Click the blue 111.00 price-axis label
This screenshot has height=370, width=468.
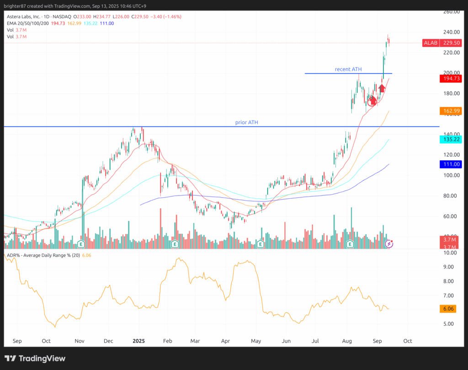point(451,164)
